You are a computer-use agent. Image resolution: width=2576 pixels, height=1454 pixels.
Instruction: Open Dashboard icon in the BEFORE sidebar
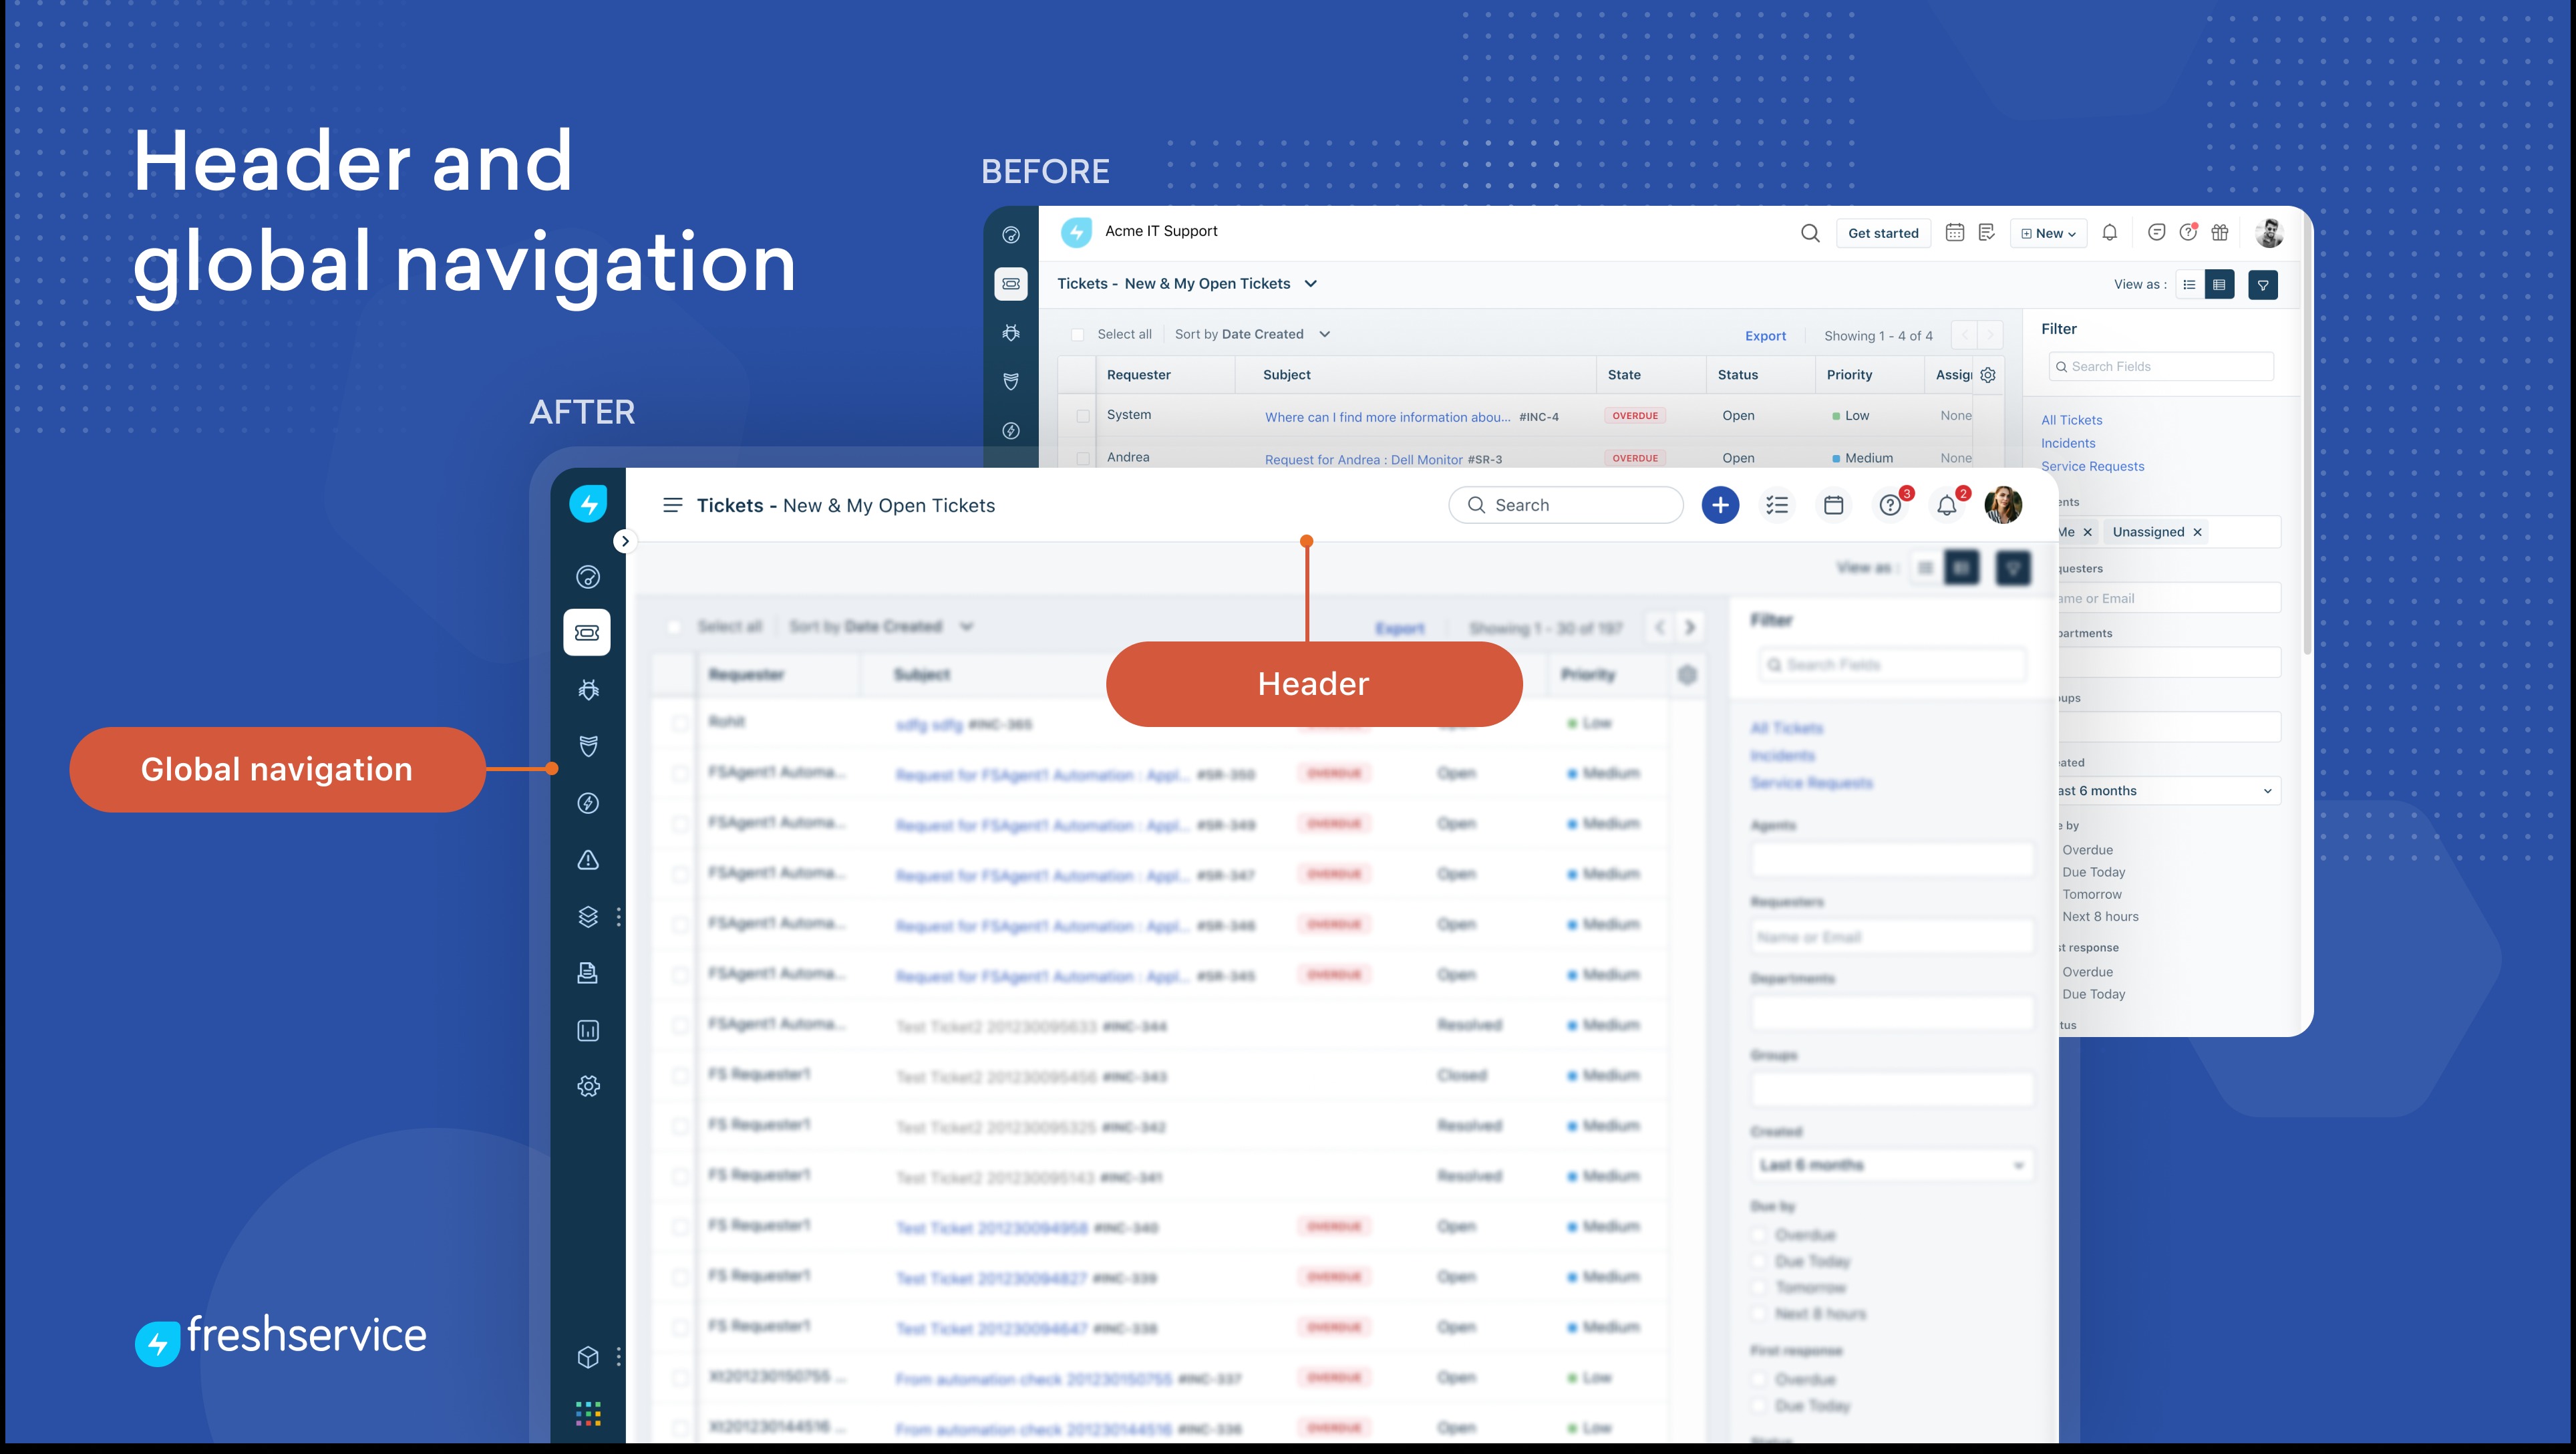pyautogui.click(x=1011, y=235)
